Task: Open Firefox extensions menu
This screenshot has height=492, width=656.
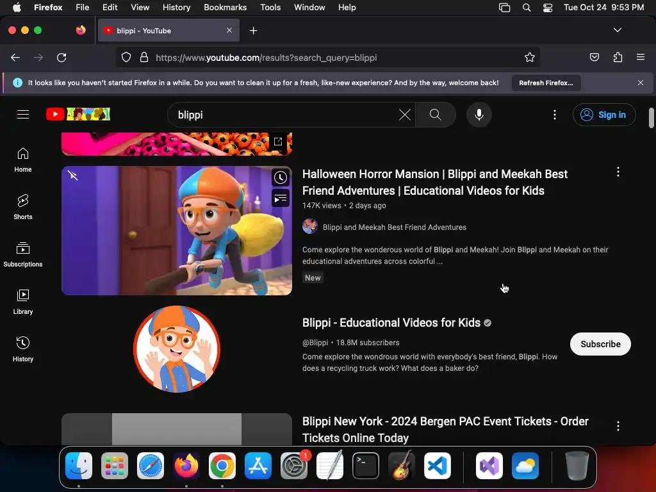Action: pos(618,57)
